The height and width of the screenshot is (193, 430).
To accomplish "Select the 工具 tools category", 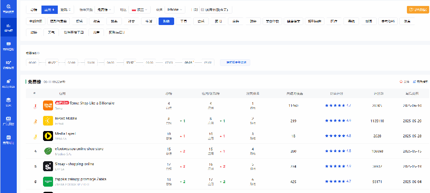I will (x=183, y=21).
